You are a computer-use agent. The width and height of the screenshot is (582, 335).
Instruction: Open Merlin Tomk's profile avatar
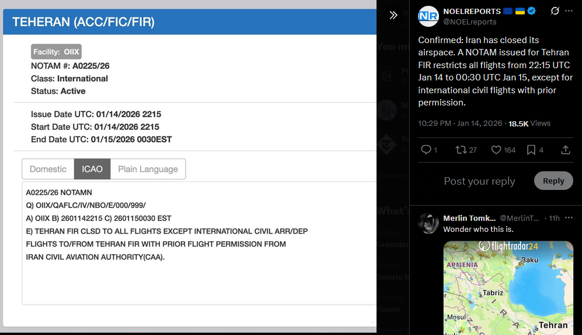[428, 223]
